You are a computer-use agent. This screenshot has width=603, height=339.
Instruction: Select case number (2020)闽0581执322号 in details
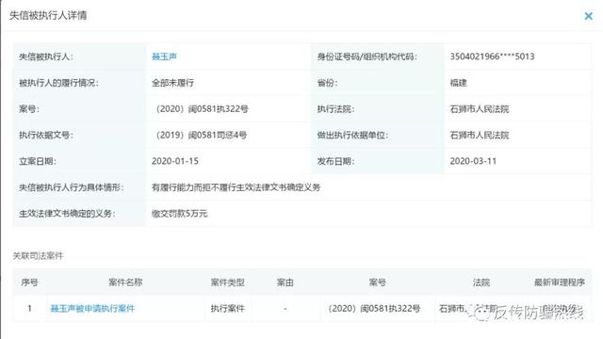pyautogui.click(x=200, y=109)
